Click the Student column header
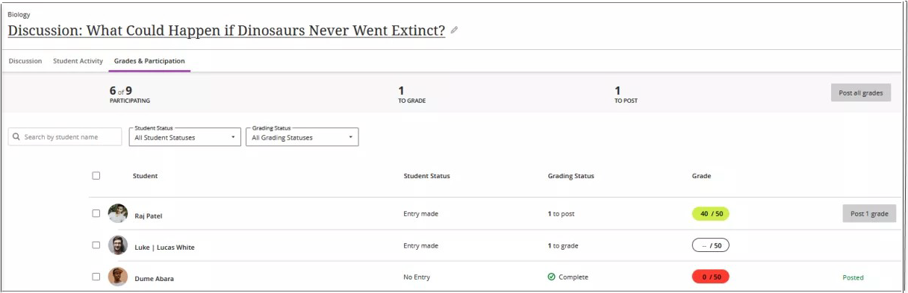 pyautogui.click(x=145, y=176)
